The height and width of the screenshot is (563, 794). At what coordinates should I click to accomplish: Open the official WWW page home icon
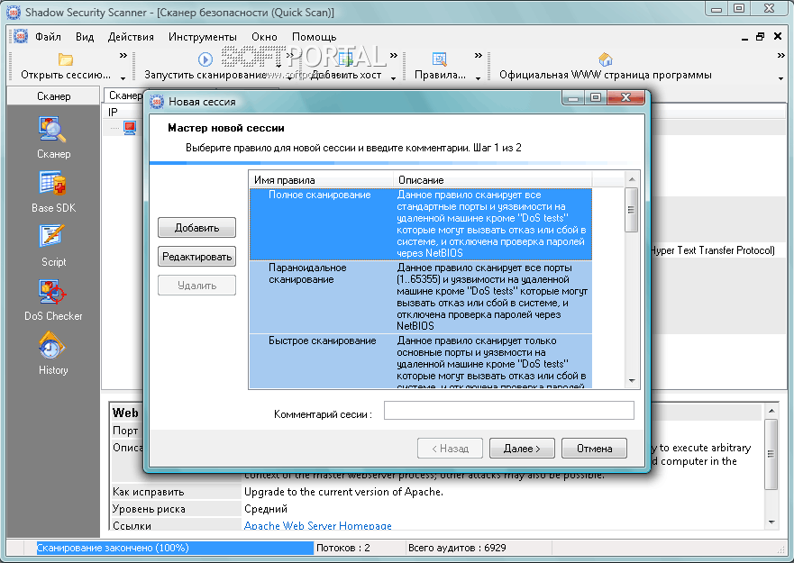click(605, 59)
